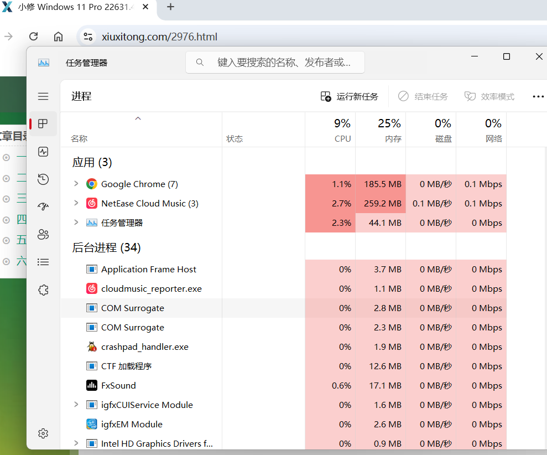Maximize the Task Manager window
This screenshot has height=455, width=547.
507,56
